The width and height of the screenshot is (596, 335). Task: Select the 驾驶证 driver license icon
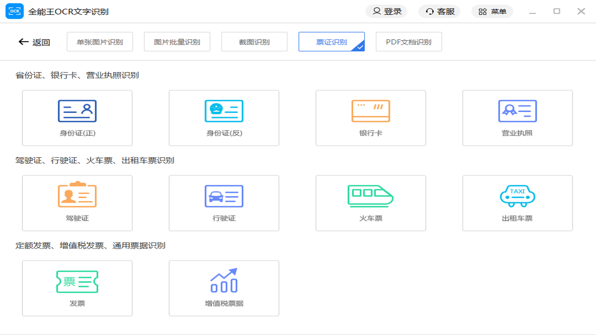[x=77, y=203]
